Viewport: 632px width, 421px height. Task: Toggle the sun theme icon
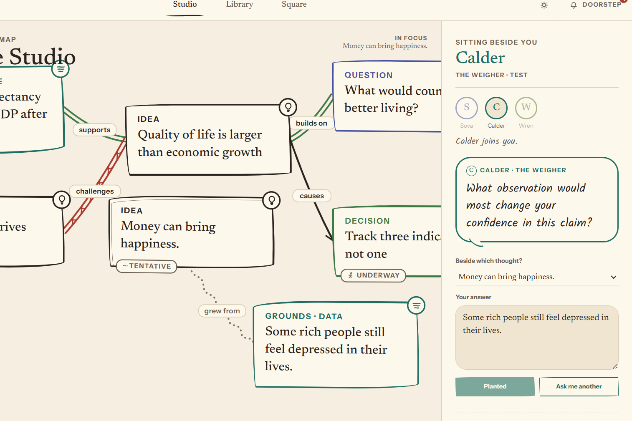[x=544, y=5]
